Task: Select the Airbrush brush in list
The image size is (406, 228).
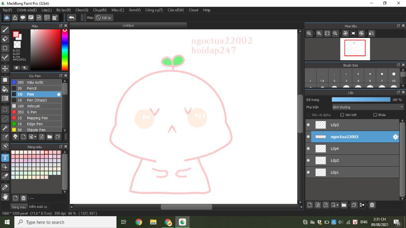Action: coord(34,106)
